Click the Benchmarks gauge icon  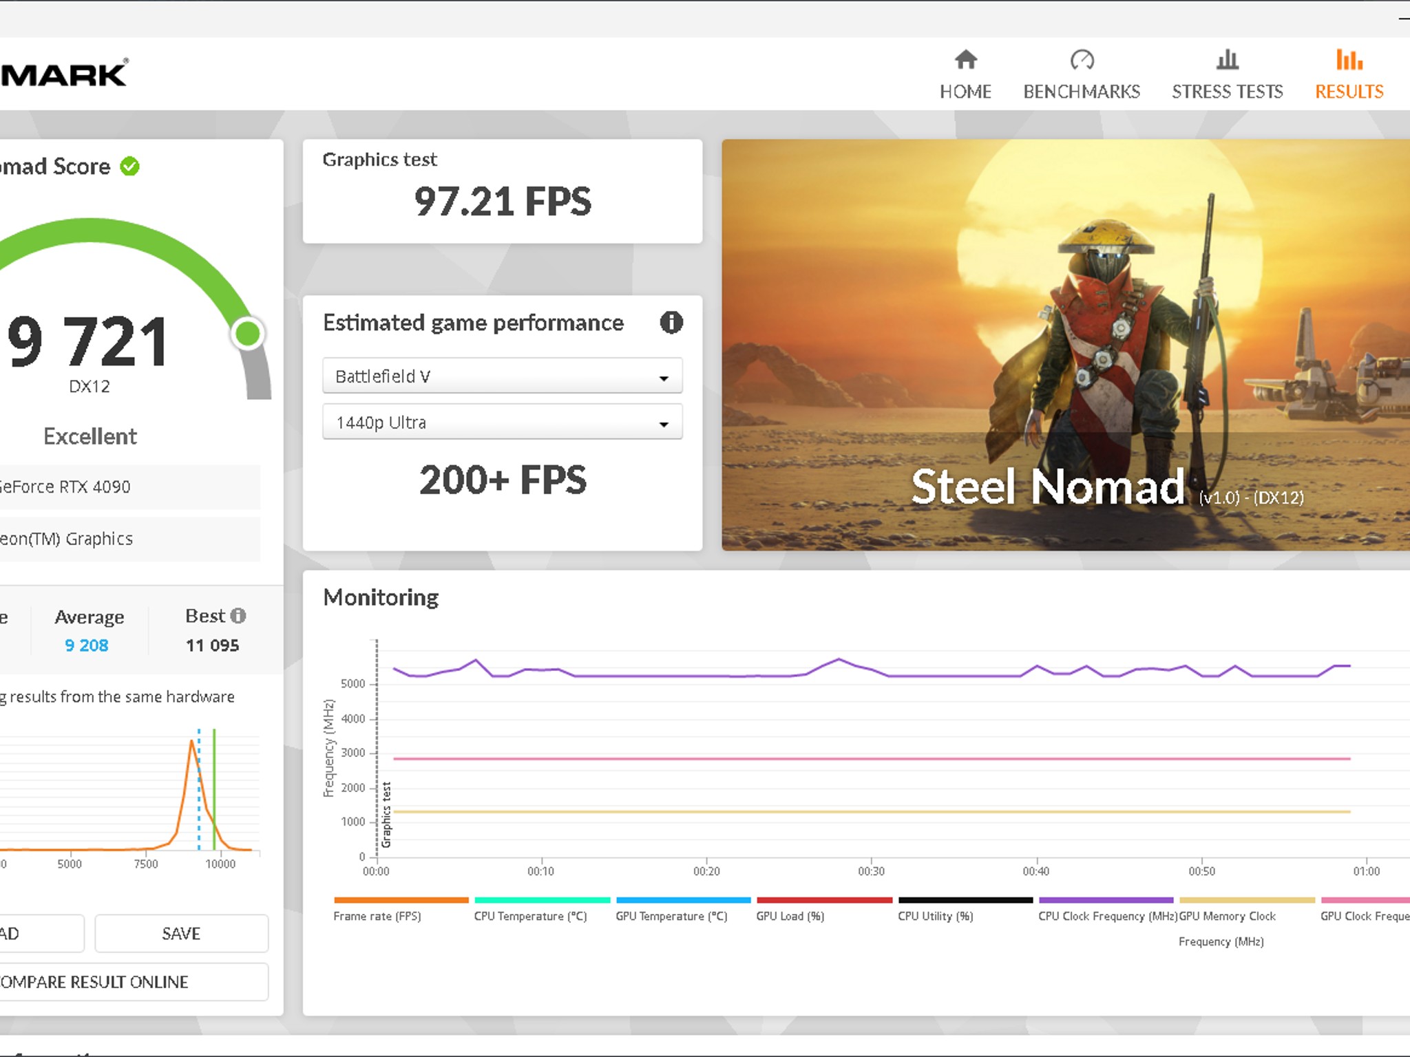[1082, 60]
